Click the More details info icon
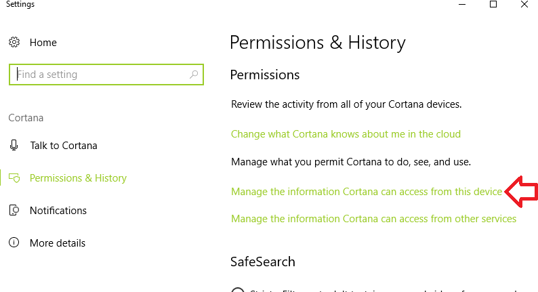The width and height of the screenshot is (538, 292). 14,243
